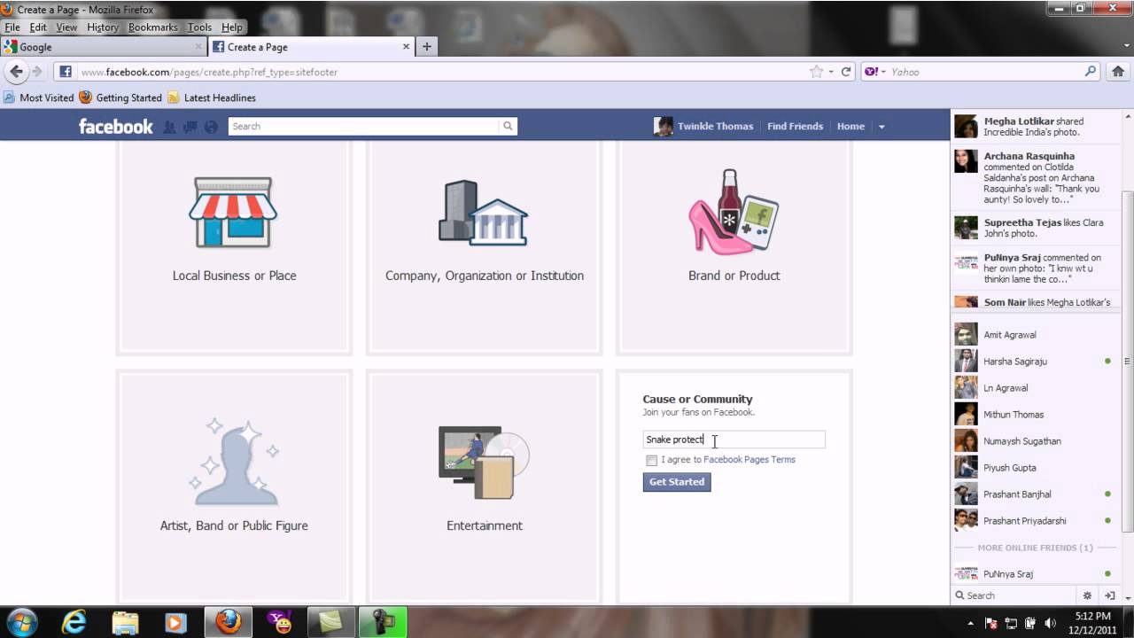Viewport: 1134px width, 638px height.
Task: Click the Snake protect page name field
Action: click(x=734, y=440)
